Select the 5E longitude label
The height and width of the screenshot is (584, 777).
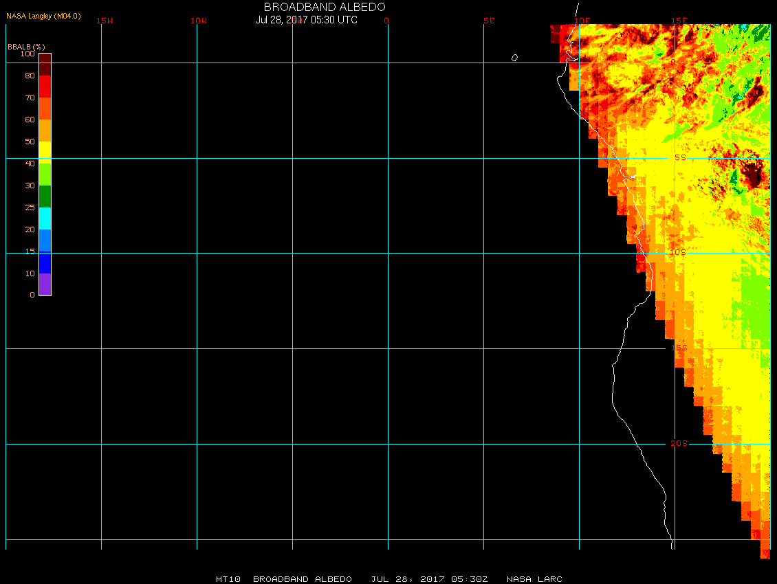(x=489, y=21)
